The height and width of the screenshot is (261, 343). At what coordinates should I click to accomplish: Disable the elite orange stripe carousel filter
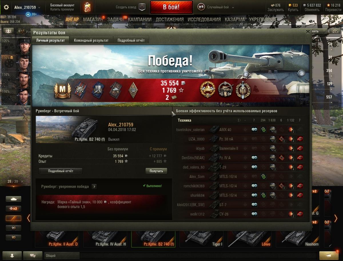(13, 218)
